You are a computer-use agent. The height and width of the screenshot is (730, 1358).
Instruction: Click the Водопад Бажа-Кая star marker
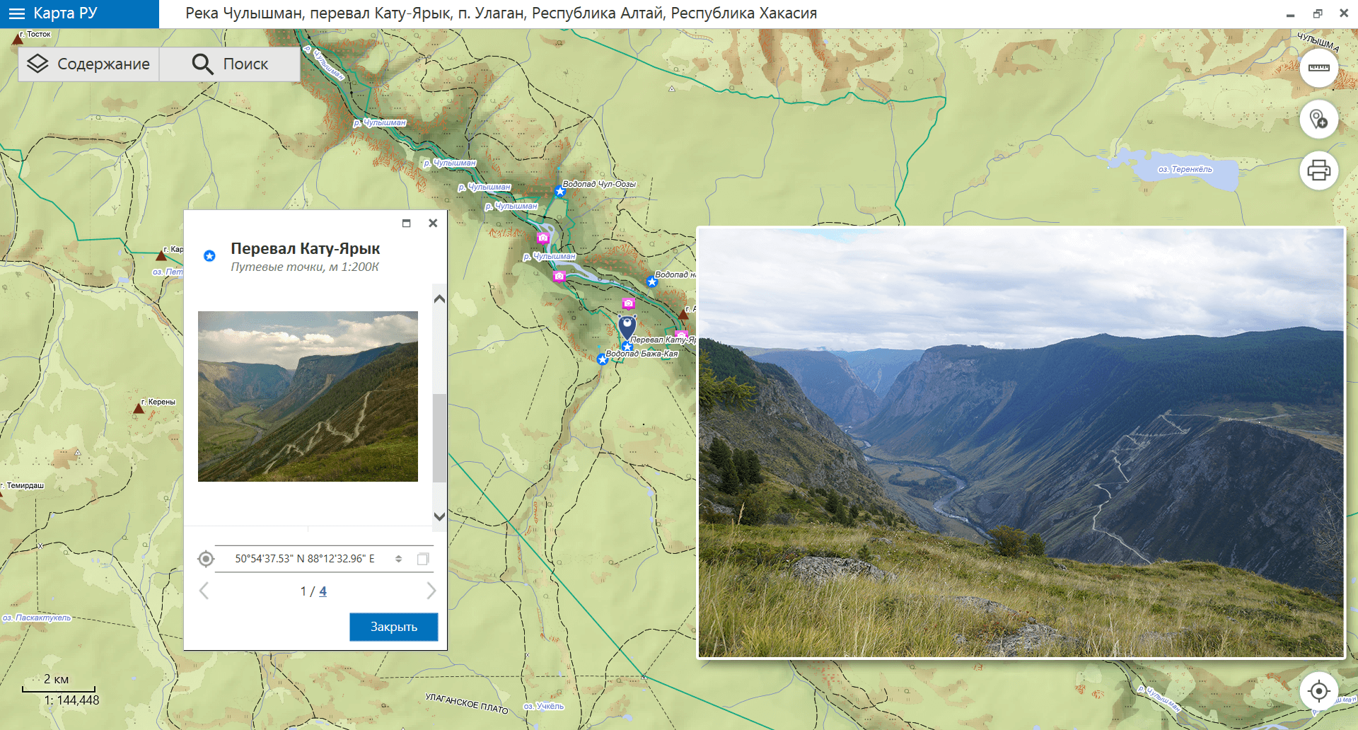(602, 359)
